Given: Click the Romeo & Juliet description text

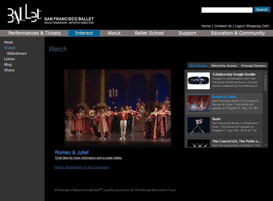Looking at the screenshot, I should coord(237,105).
